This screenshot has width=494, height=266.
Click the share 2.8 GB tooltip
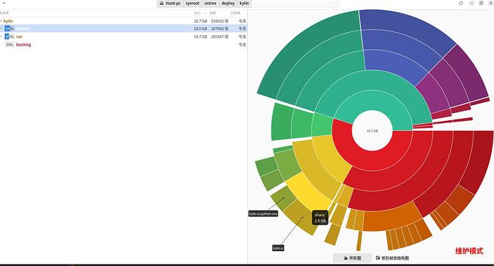point(320,218)
